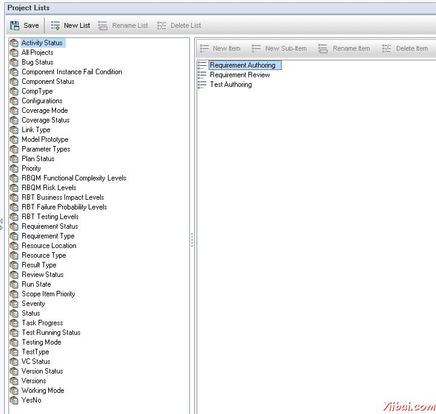Select the Requirement Authoring item

242,65
